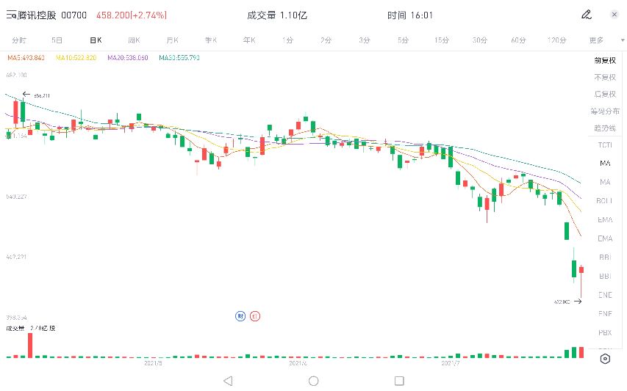Tap the 成交量 1.10亿 volume readout
627x391 pixels.
[277, 15]
